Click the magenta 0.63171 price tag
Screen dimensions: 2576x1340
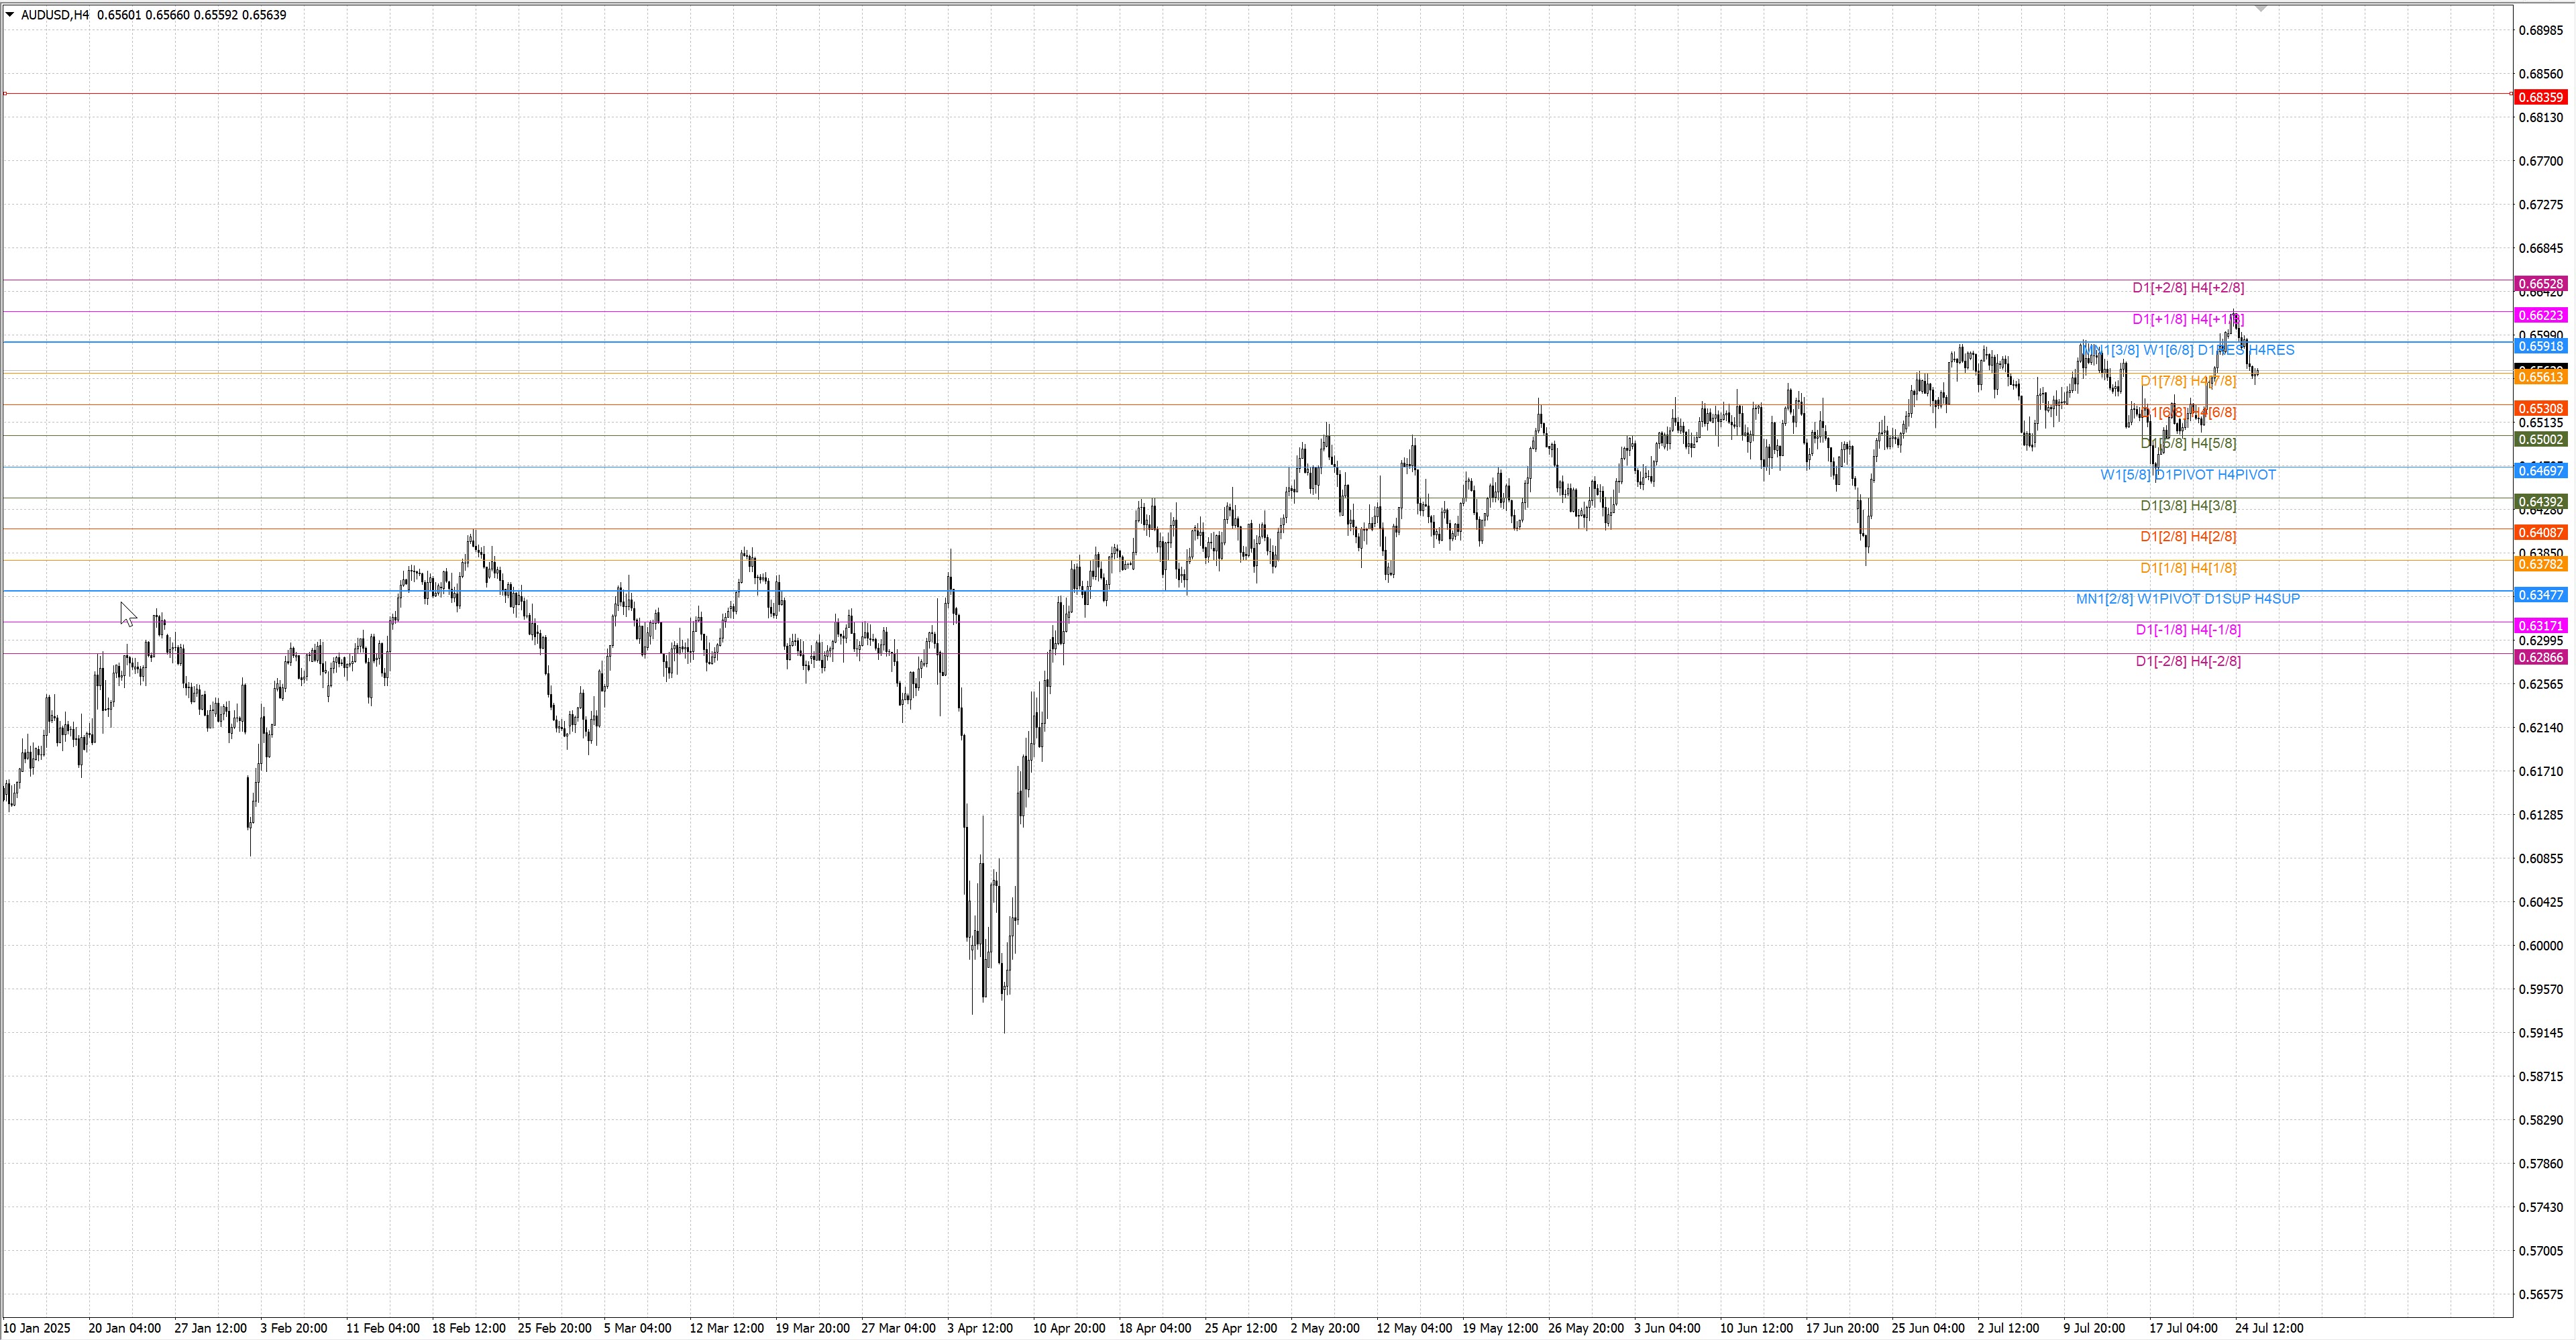pyautogui.click(x=2540, y=626)
